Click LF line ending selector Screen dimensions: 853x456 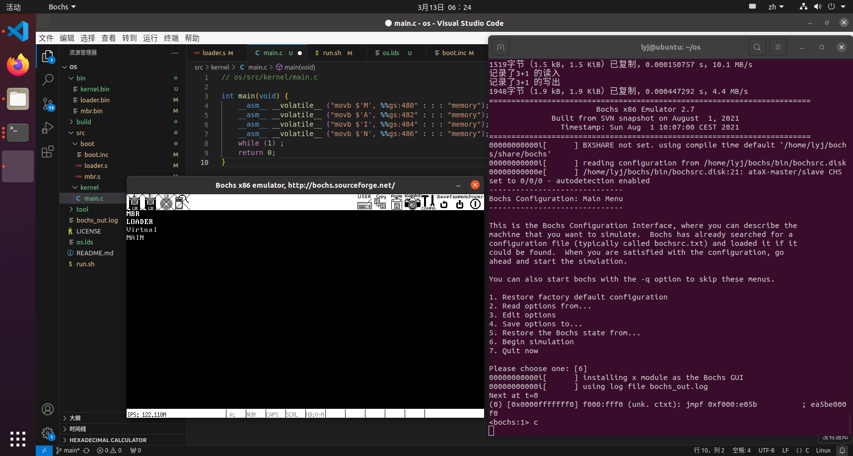[785, 451]
